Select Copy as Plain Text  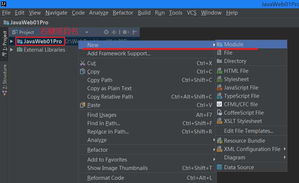coord(147,88)
